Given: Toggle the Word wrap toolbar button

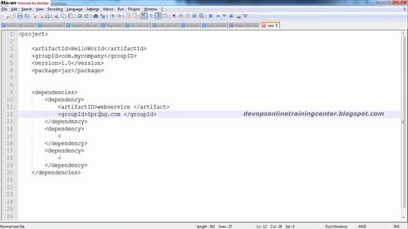Looking at the screenshot, I should tap(144, 16).
